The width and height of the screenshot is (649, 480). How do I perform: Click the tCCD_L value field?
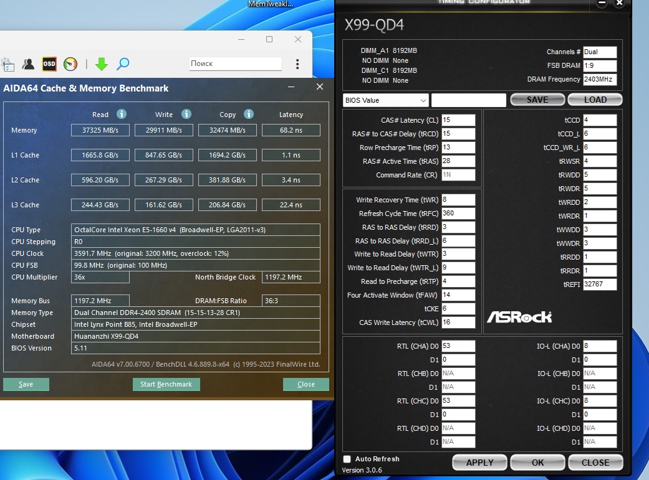point(600,133)
